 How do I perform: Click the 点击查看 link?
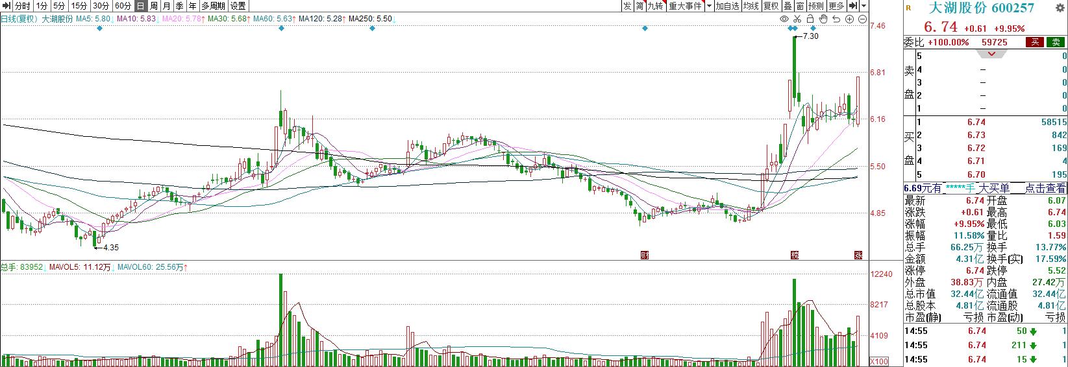click(x=1045, y=189)
